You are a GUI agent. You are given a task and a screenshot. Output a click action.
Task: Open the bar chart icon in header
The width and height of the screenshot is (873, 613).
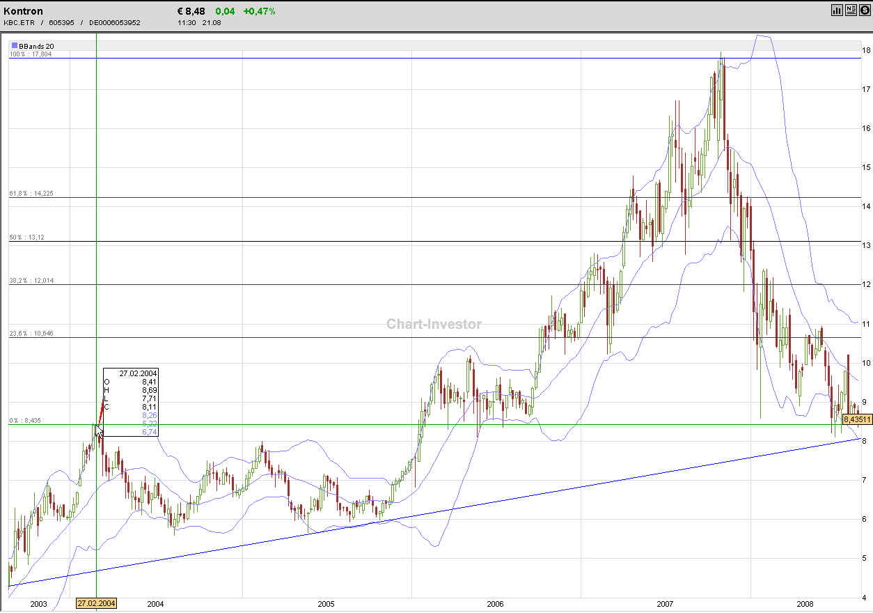tap(837, 10)
